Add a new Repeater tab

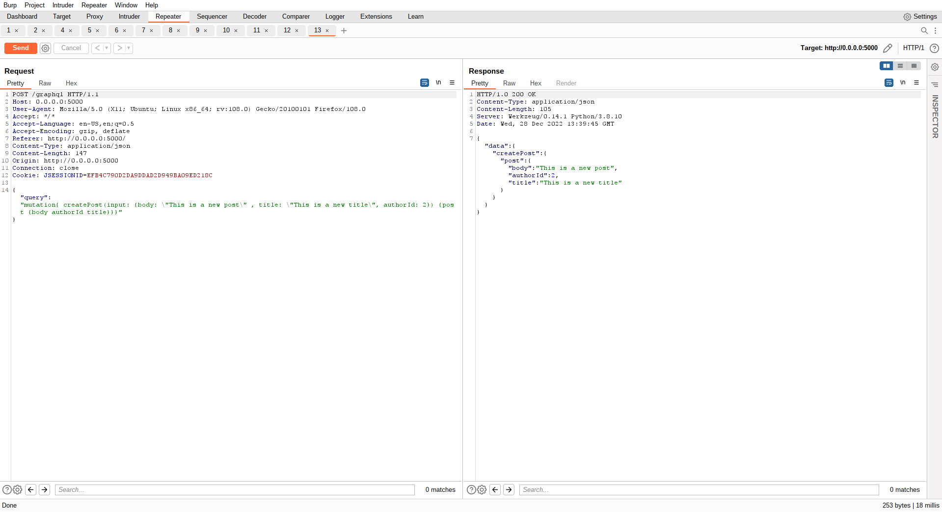(344, 30)
